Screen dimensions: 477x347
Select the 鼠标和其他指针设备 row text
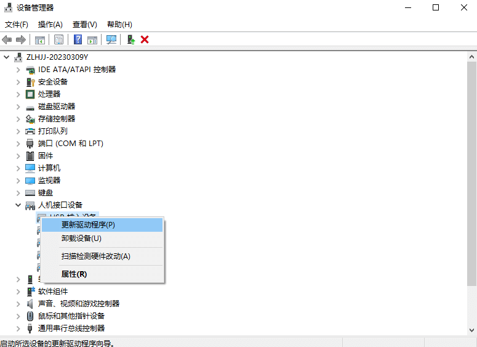coord(71,316)
